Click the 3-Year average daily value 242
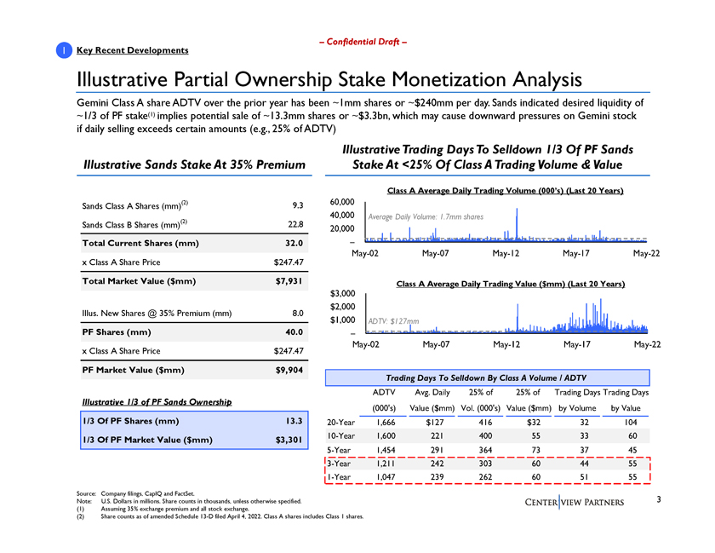The width and height of the screenshot is (715, 553). [437, 464]
